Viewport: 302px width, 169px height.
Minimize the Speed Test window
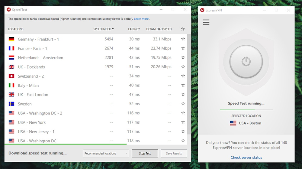(161, 10)
